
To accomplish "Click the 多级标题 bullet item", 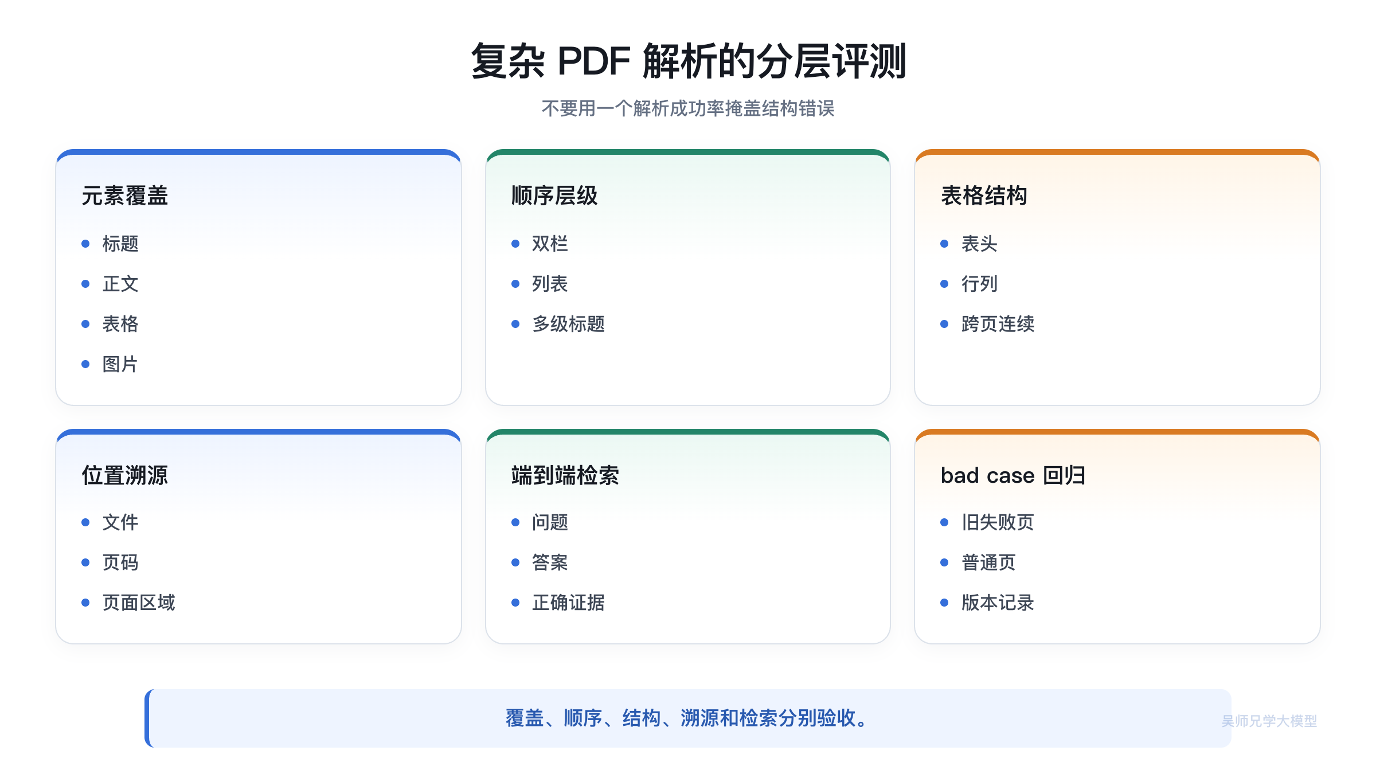I will (568, 324).
